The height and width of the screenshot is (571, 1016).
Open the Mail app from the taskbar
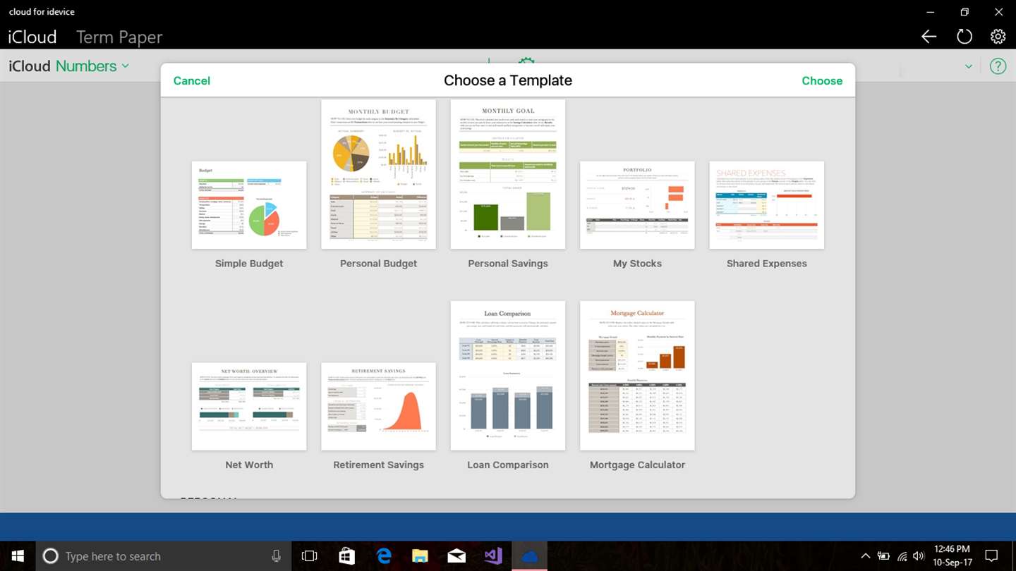[x=456, y=556]
